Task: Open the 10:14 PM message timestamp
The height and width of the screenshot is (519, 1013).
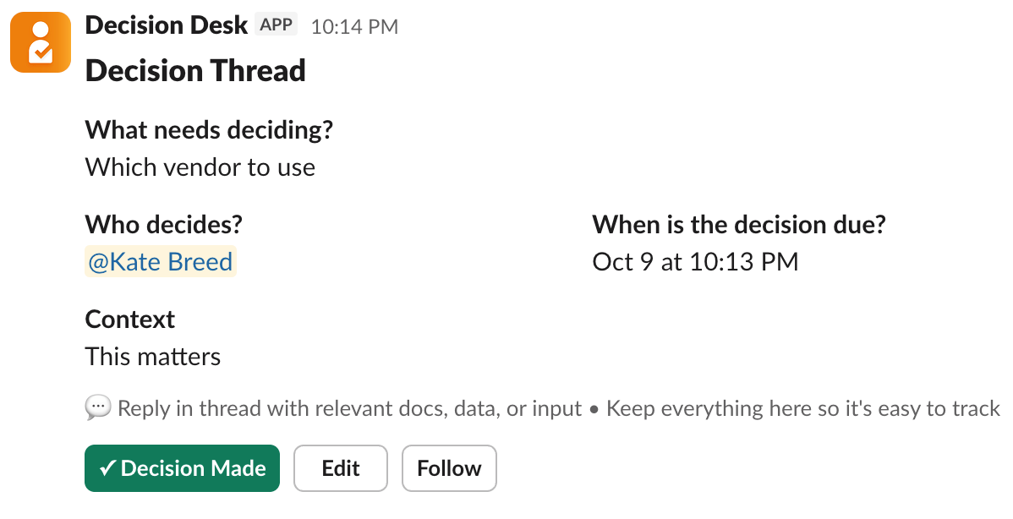Action: click(x=354, y=27)
